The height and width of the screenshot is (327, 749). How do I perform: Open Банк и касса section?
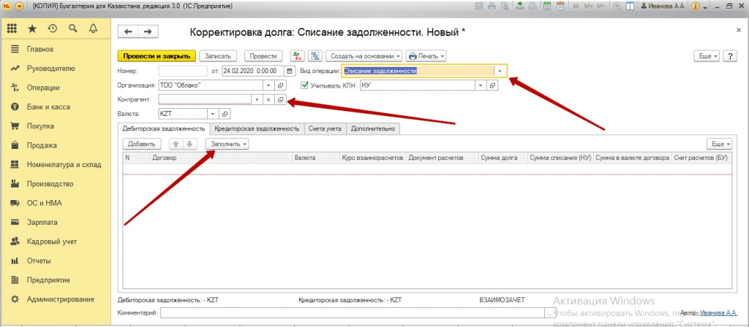point(48,107)
